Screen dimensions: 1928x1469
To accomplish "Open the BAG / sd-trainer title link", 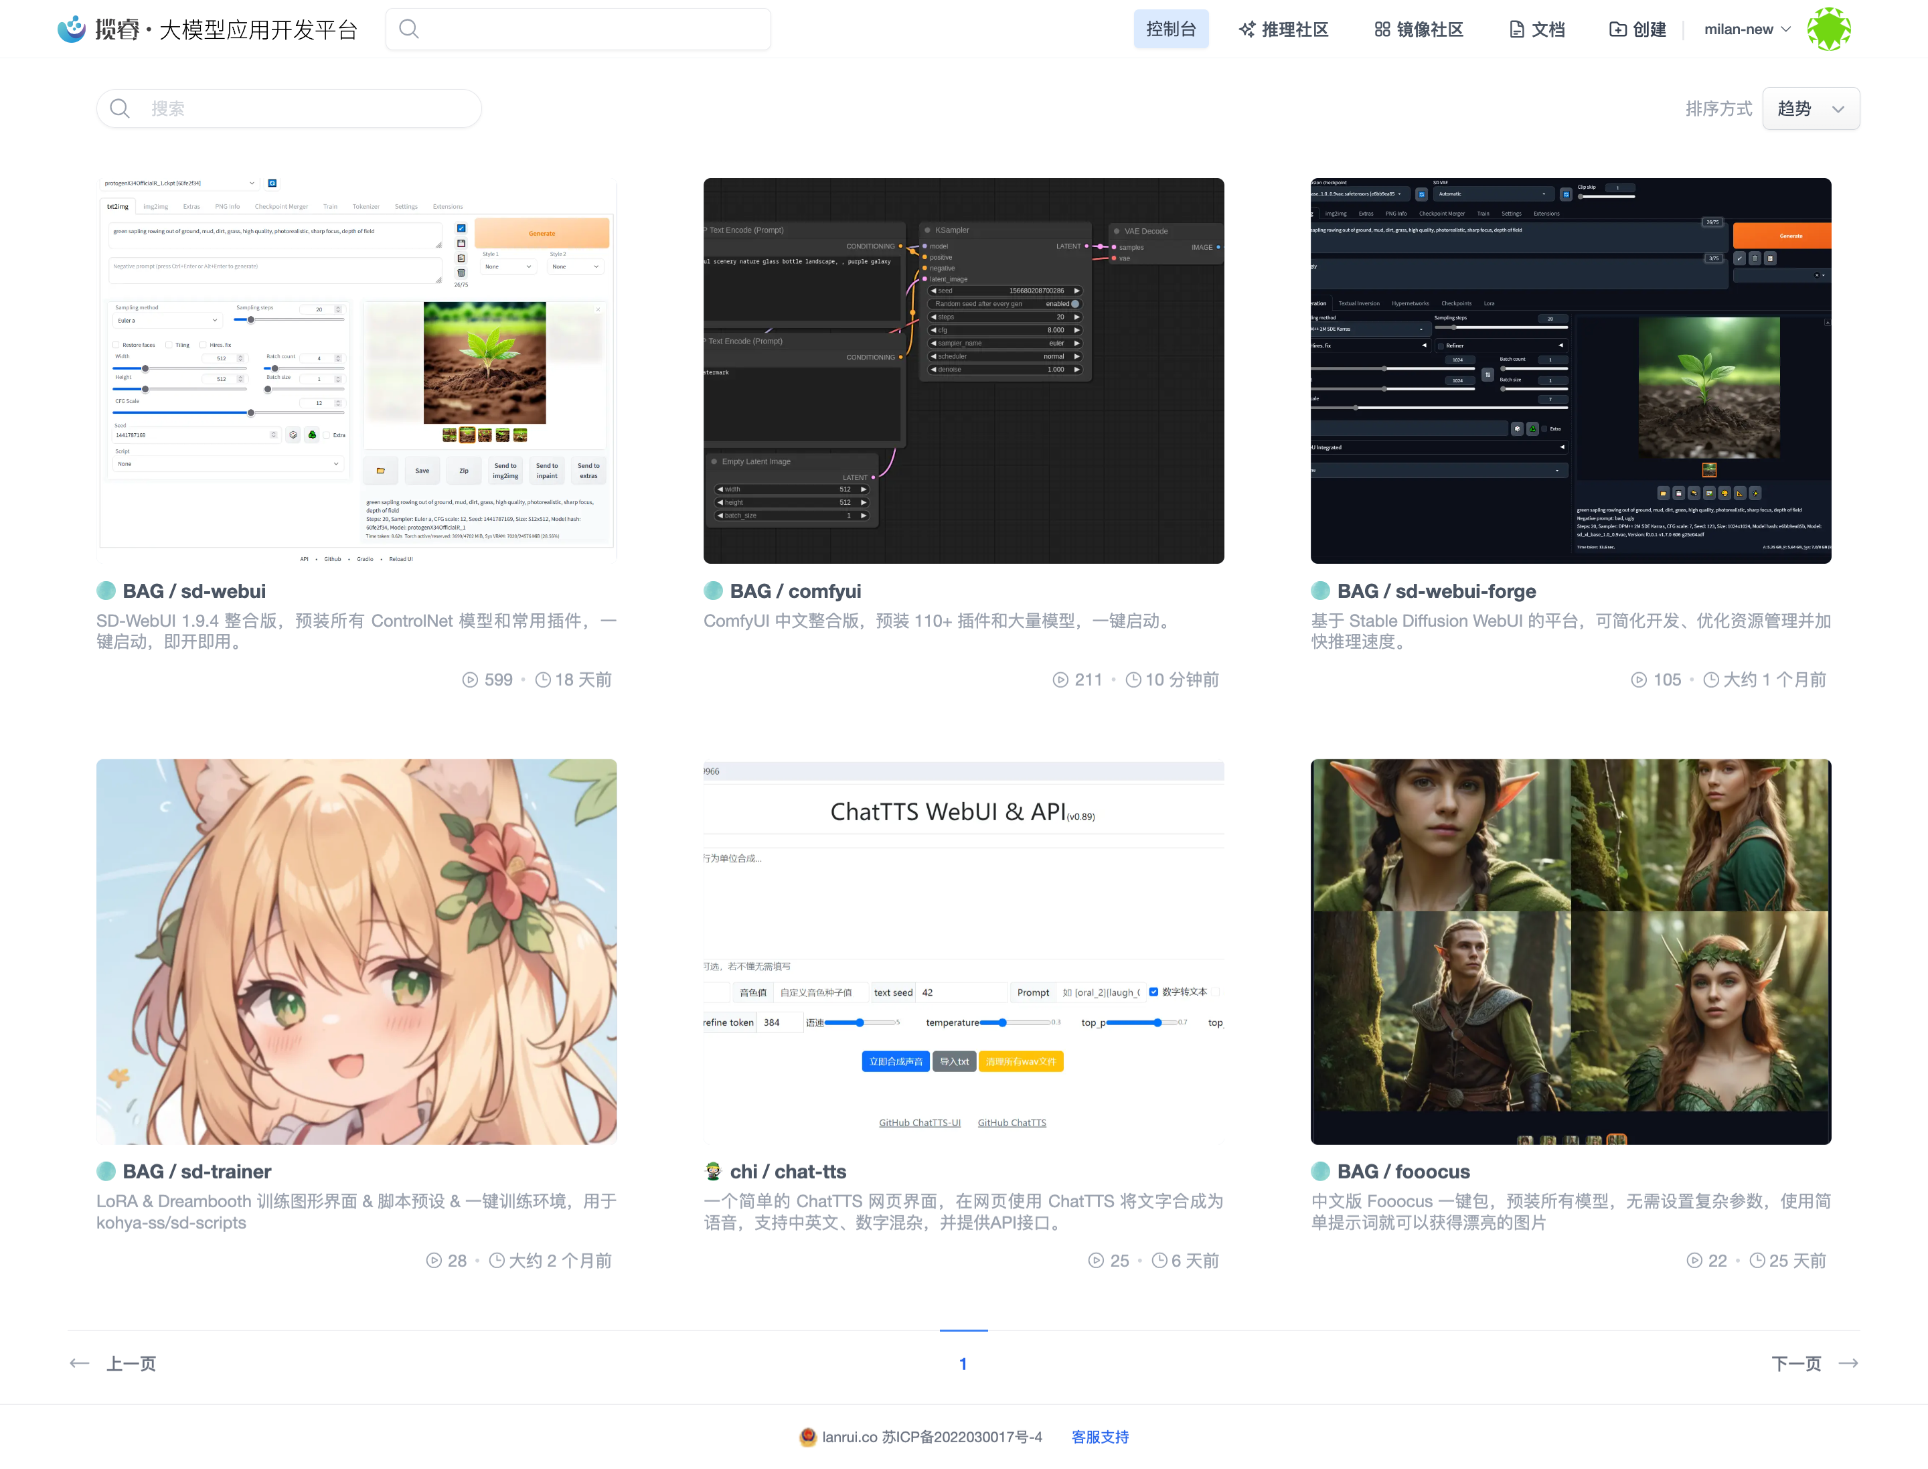I will [197, 1172].
